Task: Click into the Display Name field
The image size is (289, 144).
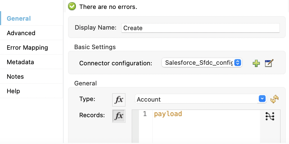Action: (x=200, y=28)
